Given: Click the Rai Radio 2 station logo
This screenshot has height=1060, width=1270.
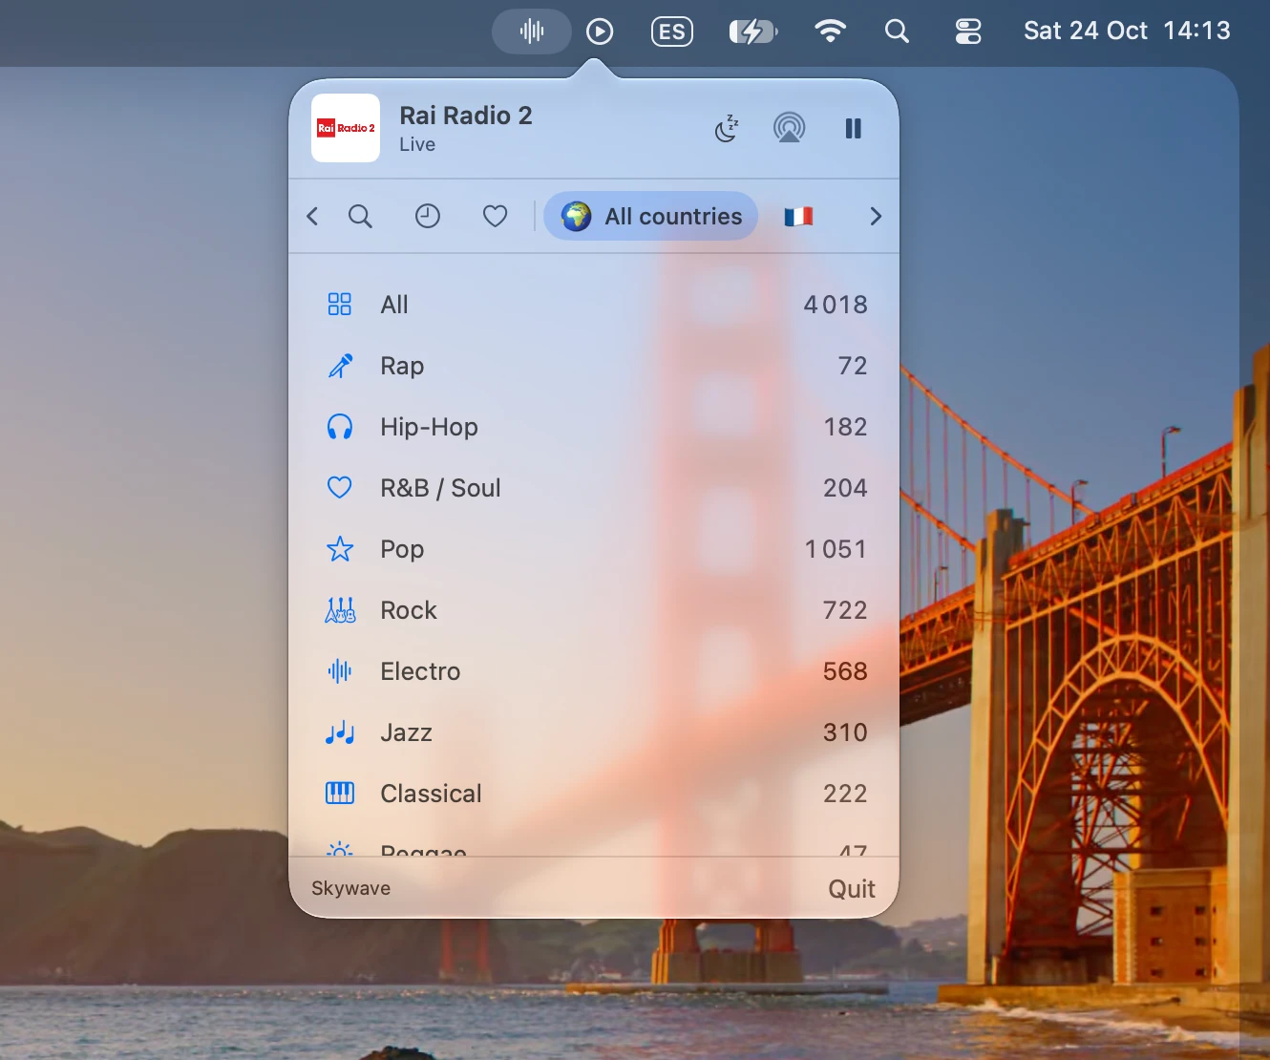Looking at the screenshot, I should coord(346,128).
